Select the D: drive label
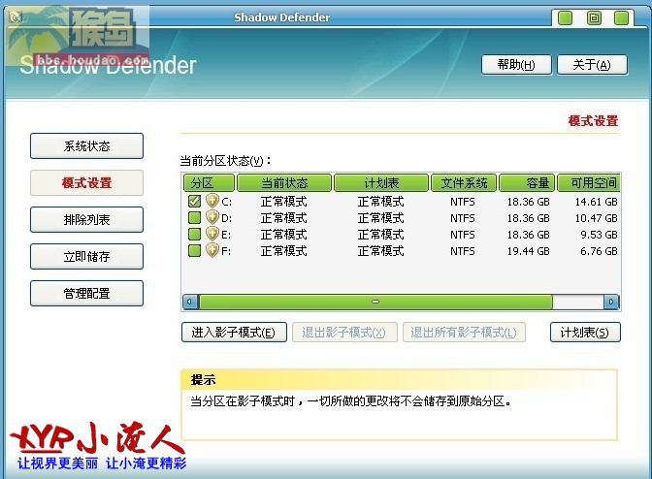This screenshot has height=479, width=652. (227, 218)
